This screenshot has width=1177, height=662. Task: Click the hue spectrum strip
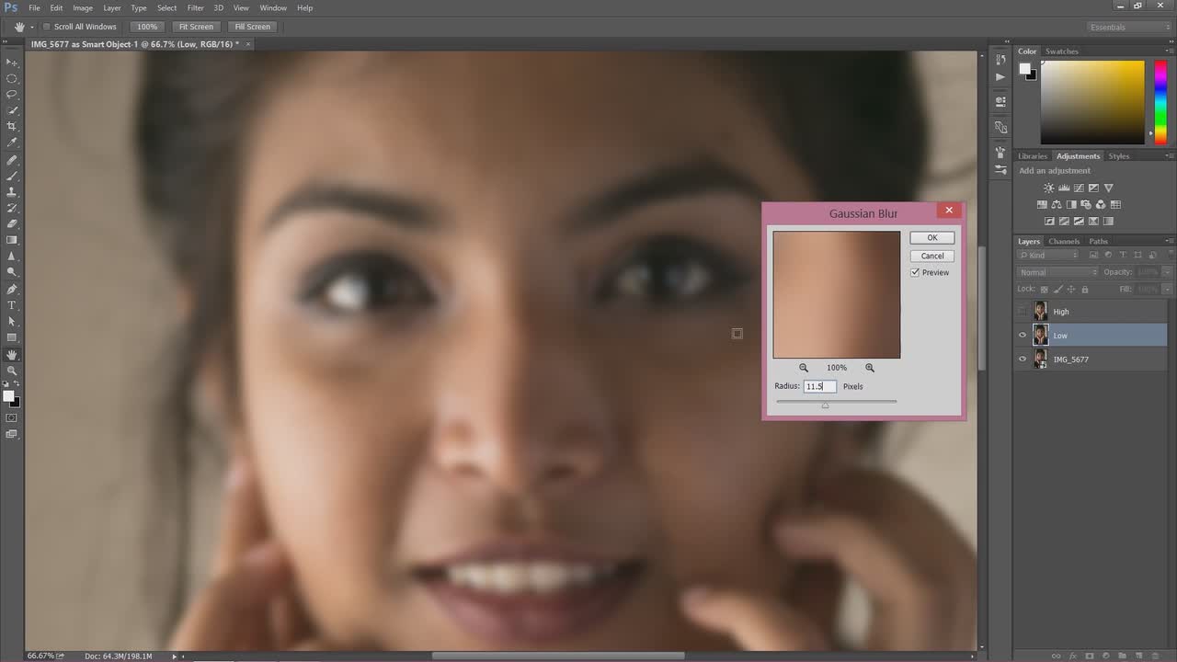[1160, 102]
